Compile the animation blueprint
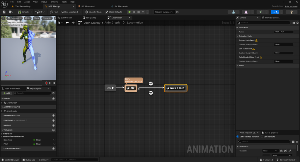The width and height of the screenshot is (300, 162). [x=23, y=12]
